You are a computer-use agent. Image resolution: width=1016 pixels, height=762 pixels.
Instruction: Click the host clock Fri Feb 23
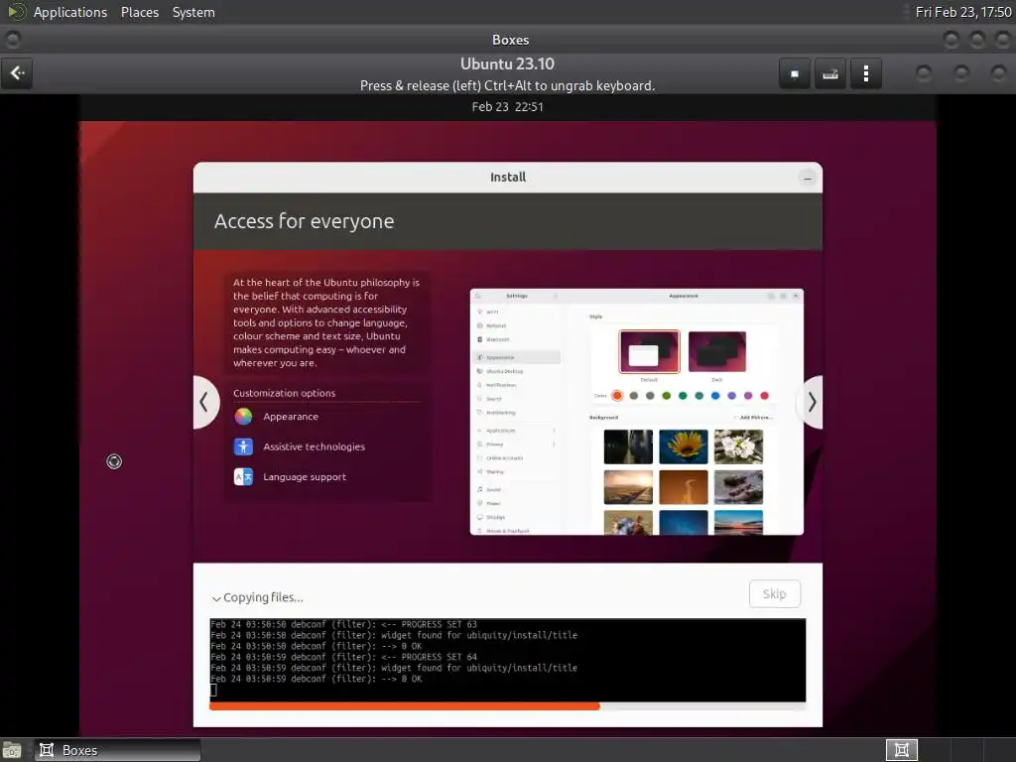click(x=962, y=12)
